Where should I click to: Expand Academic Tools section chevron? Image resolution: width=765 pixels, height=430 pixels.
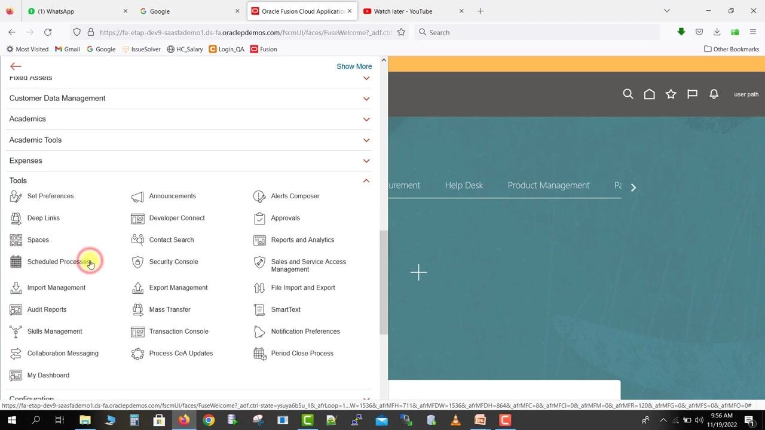point(366,140)
